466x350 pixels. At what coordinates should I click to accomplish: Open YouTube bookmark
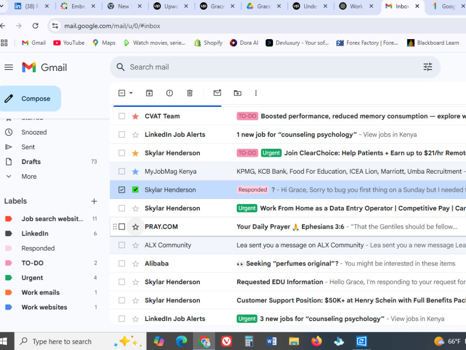click(x=69, y=43)
